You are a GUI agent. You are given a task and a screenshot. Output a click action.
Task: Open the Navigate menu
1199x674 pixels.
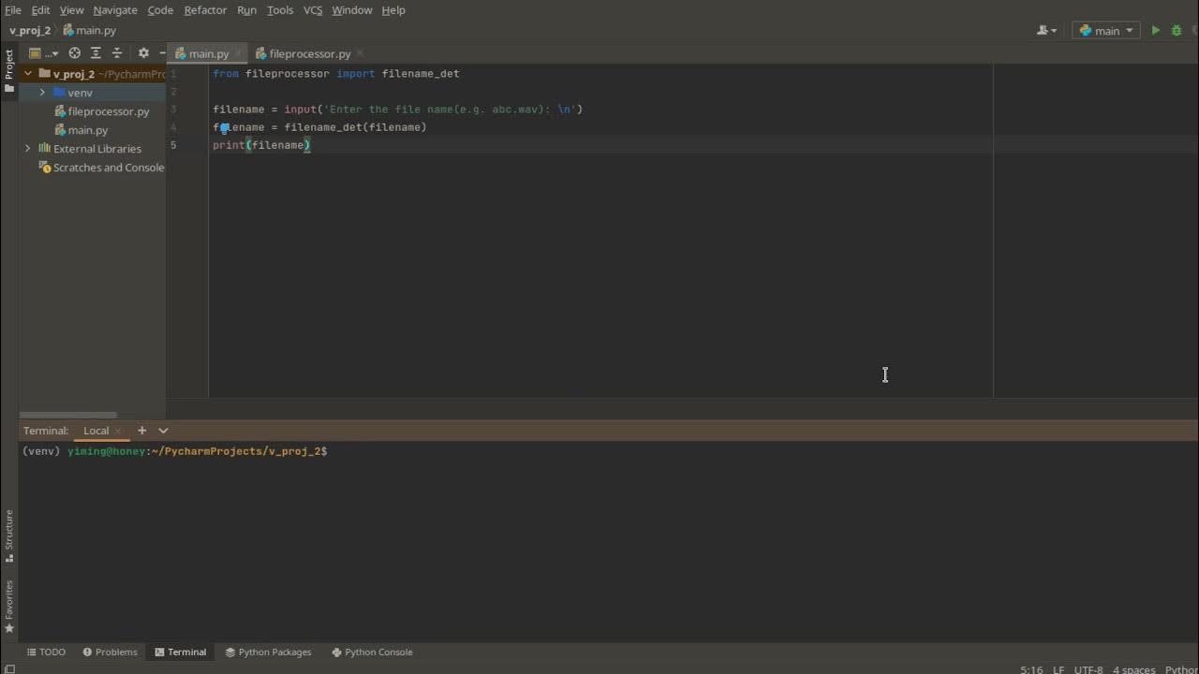(115, 10)
